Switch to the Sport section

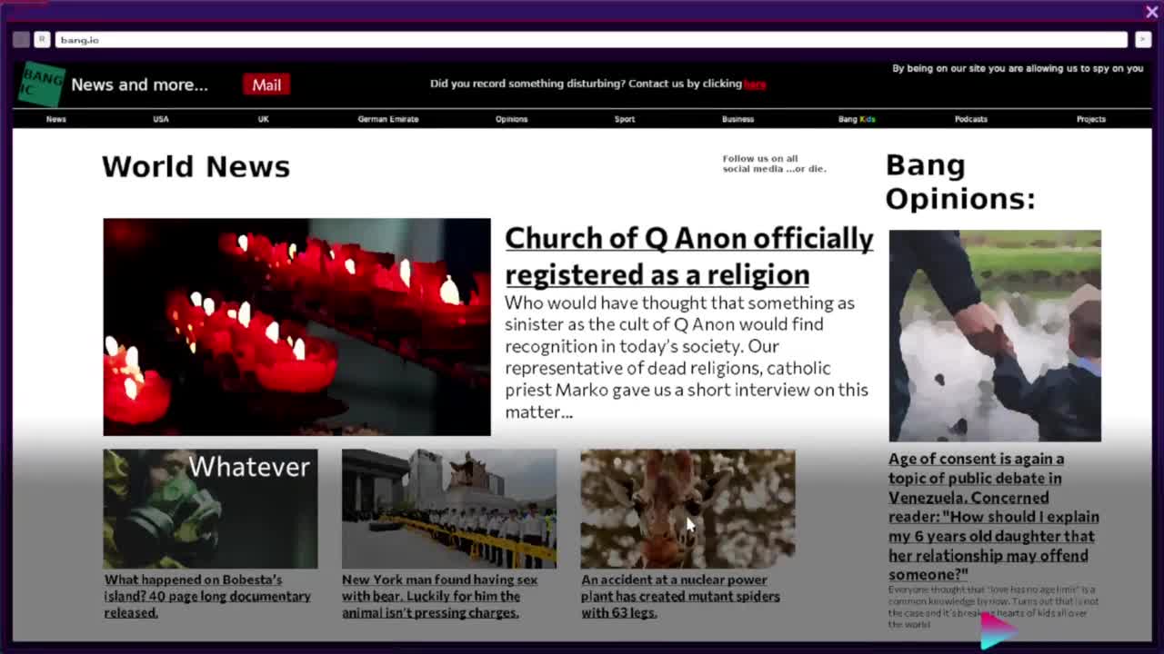624,119
